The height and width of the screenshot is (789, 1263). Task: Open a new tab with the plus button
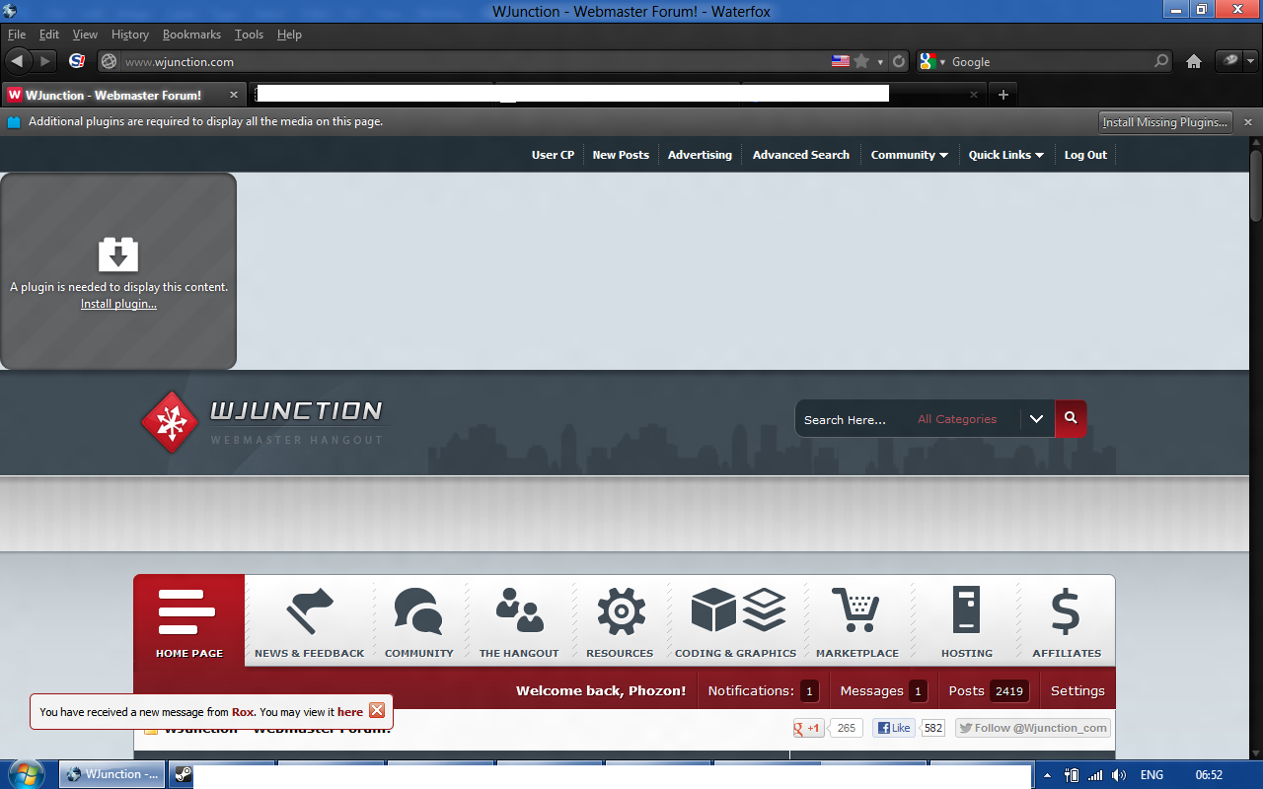point(1003,95)
